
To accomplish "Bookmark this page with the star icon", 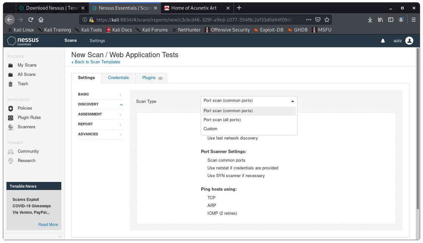I will [327, 20].
